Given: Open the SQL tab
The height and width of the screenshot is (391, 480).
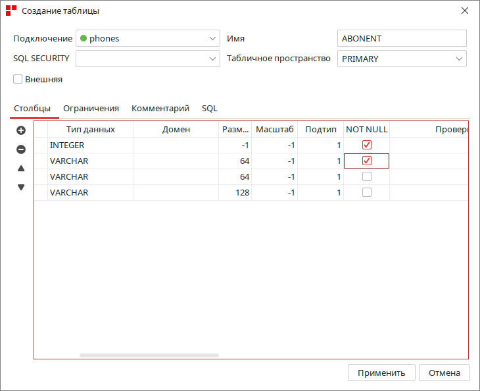Looking at the screenshot, I should (210, 109).
